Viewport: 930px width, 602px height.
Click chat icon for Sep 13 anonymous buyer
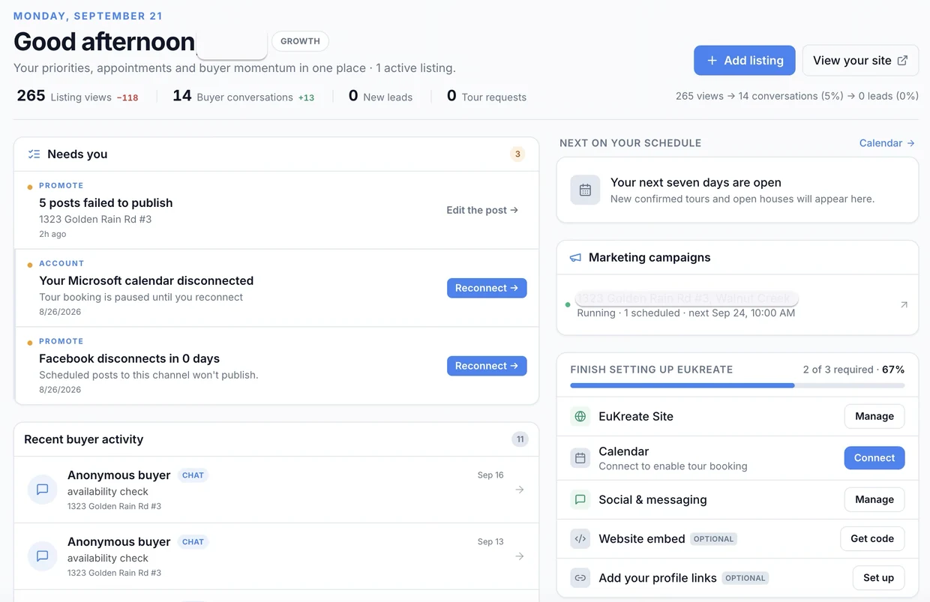(x=43, y=556)
